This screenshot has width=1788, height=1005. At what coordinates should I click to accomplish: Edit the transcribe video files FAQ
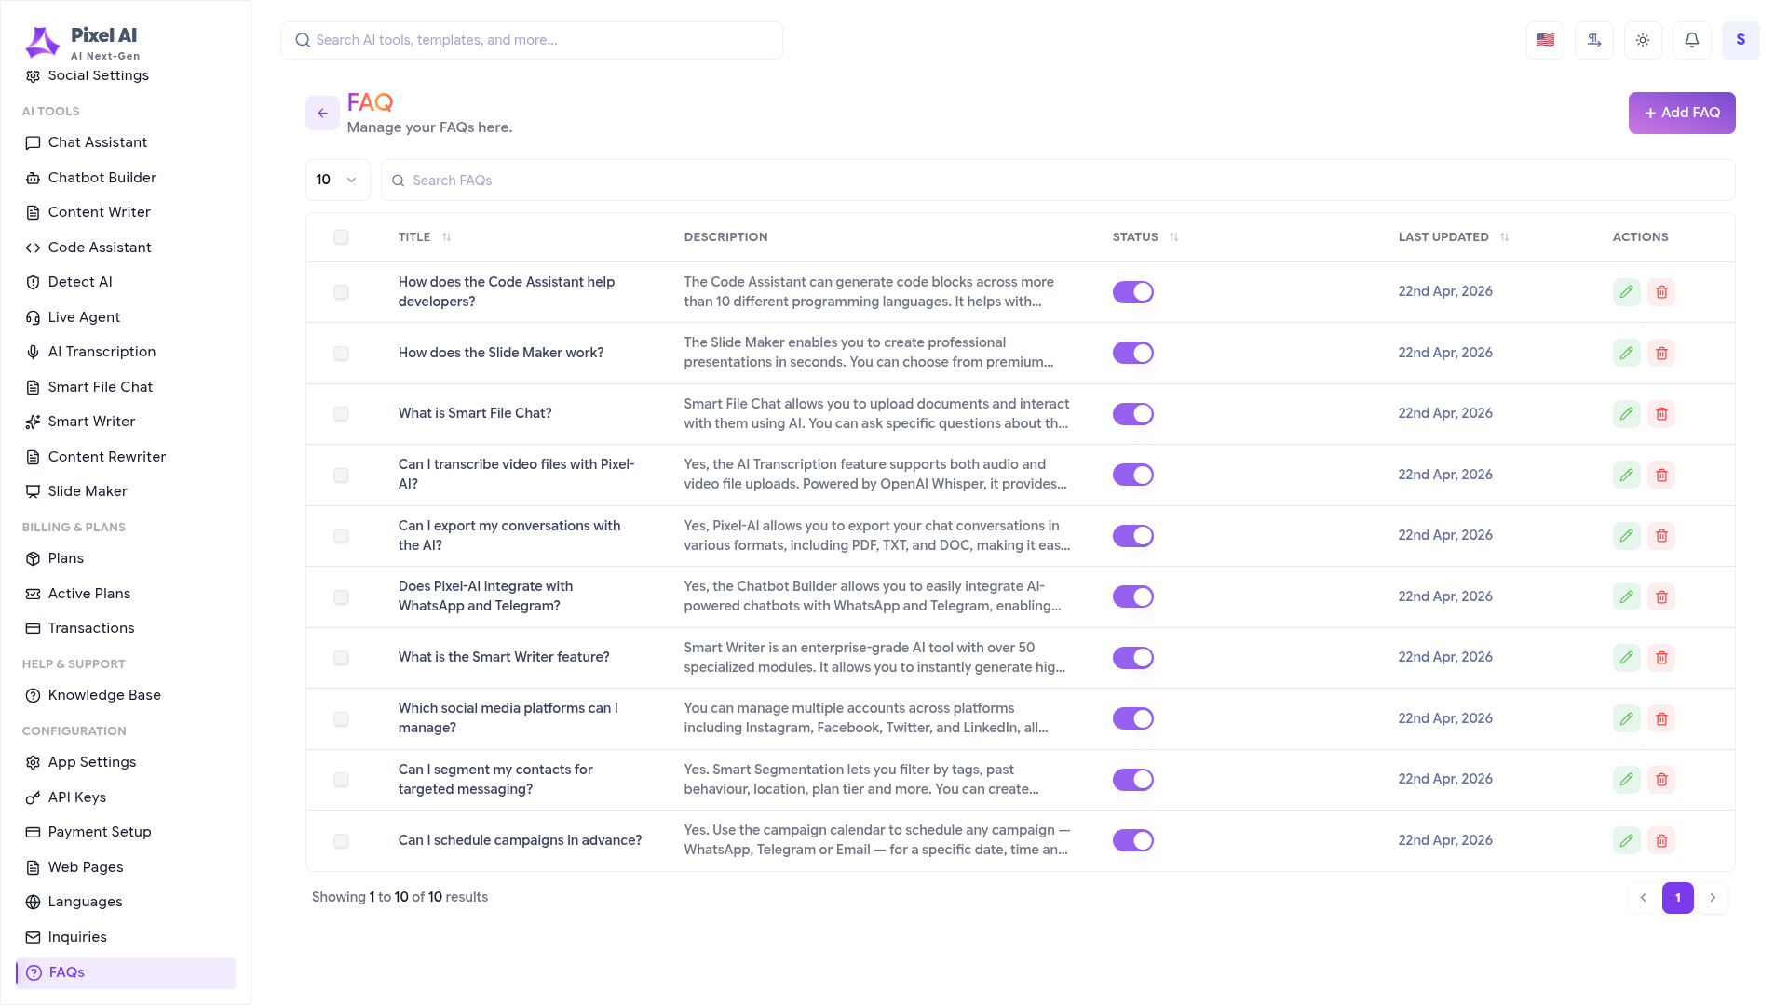click(x=1626, y=475)
